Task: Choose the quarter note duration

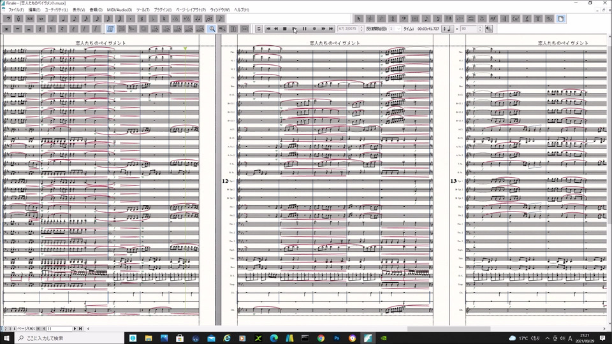Action: [63, 18]
